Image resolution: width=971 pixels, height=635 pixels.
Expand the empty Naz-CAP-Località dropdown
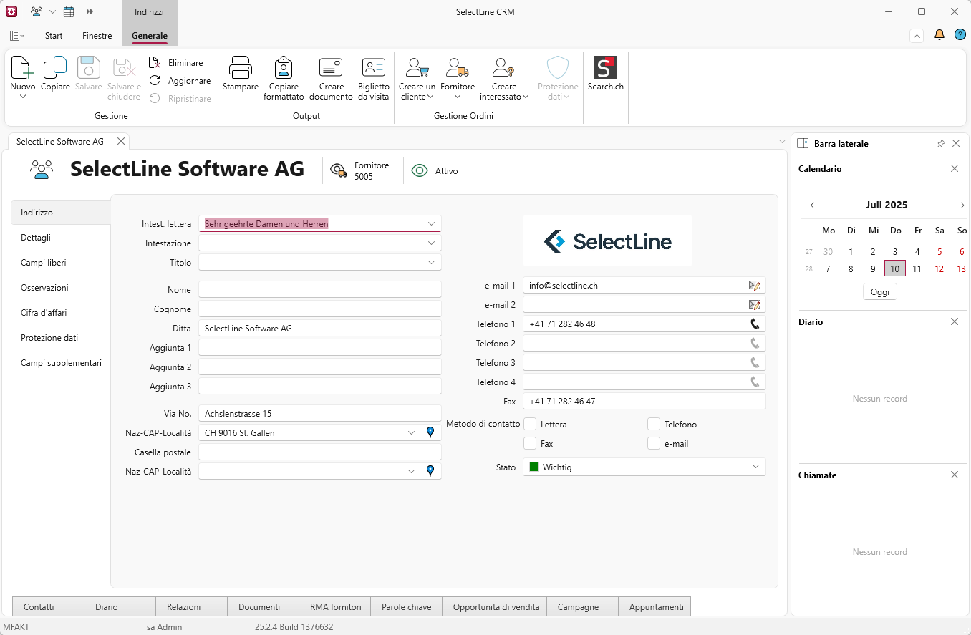(x=411, y=471)
